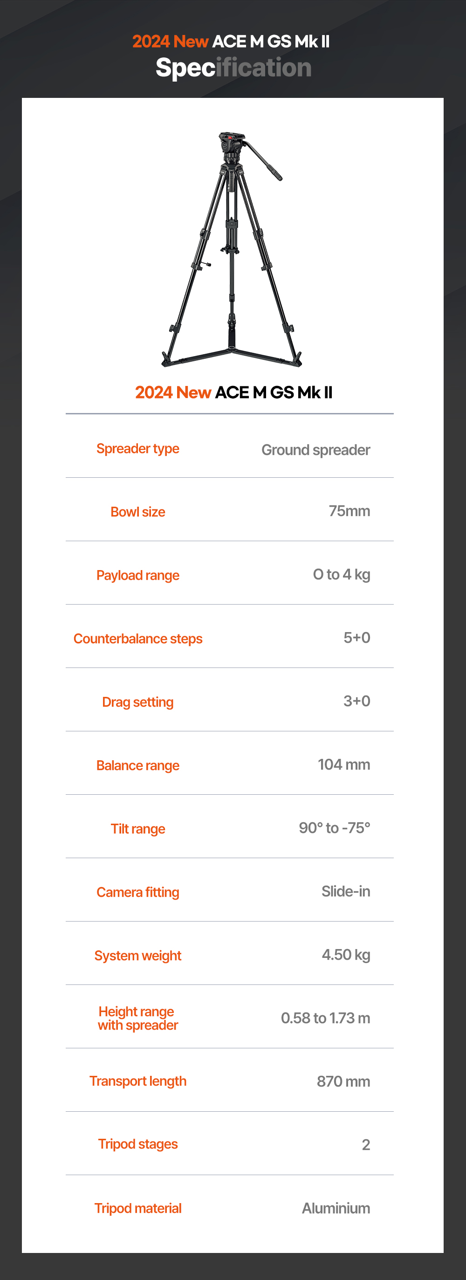Click the '104 mm' balance range value

344,764
